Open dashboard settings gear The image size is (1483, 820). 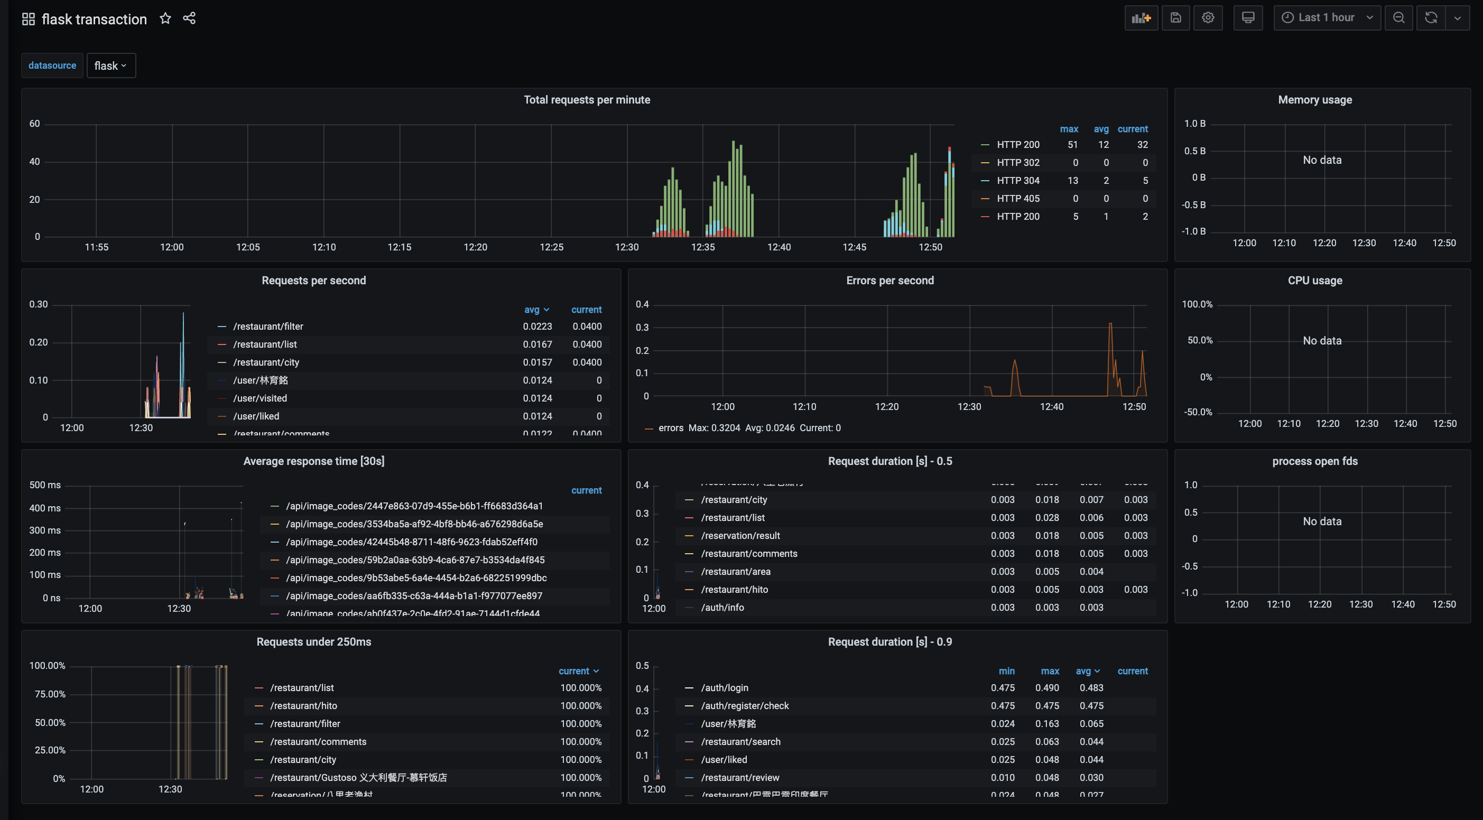point(1208,18)
